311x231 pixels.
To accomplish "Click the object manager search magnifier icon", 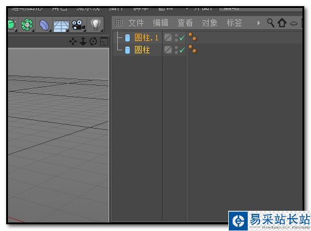I will (x=271, y=23).
